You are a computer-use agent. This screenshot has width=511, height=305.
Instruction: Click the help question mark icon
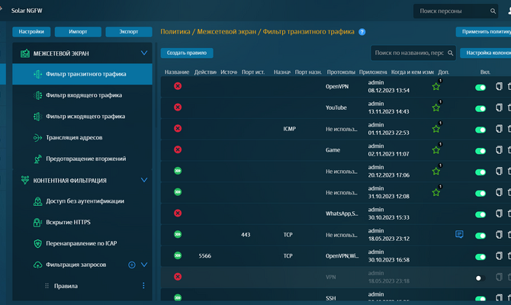click(362, 32)
